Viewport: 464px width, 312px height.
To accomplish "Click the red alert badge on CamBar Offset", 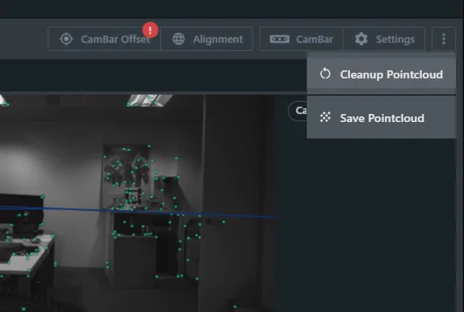I will click(150, 30).
